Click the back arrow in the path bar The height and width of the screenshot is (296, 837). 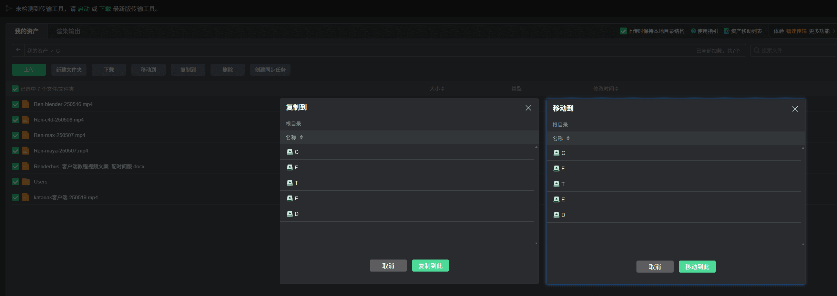[x=18, y=50]
